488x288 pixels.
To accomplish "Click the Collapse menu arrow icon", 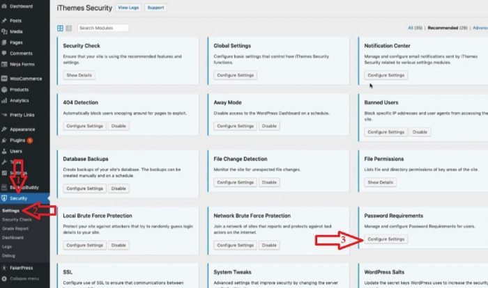I will [4, 279].
